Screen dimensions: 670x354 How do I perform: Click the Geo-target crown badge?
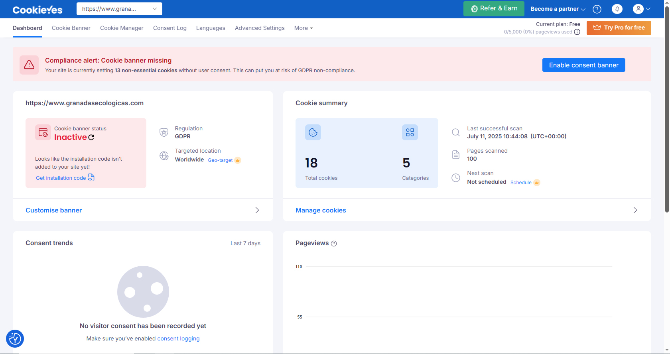point(238,160)
